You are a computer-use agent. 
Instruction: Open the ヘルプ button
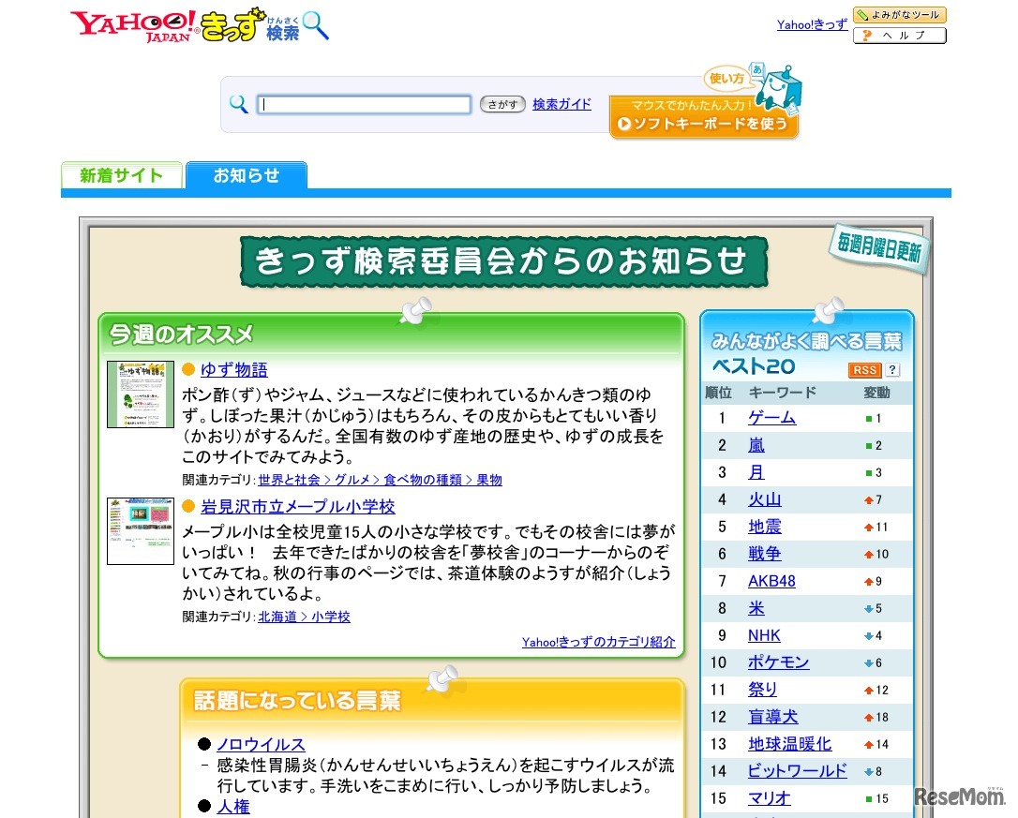pos(900,35)
